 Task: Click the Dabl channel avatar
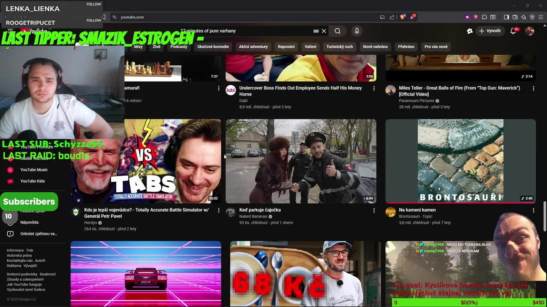231,90
